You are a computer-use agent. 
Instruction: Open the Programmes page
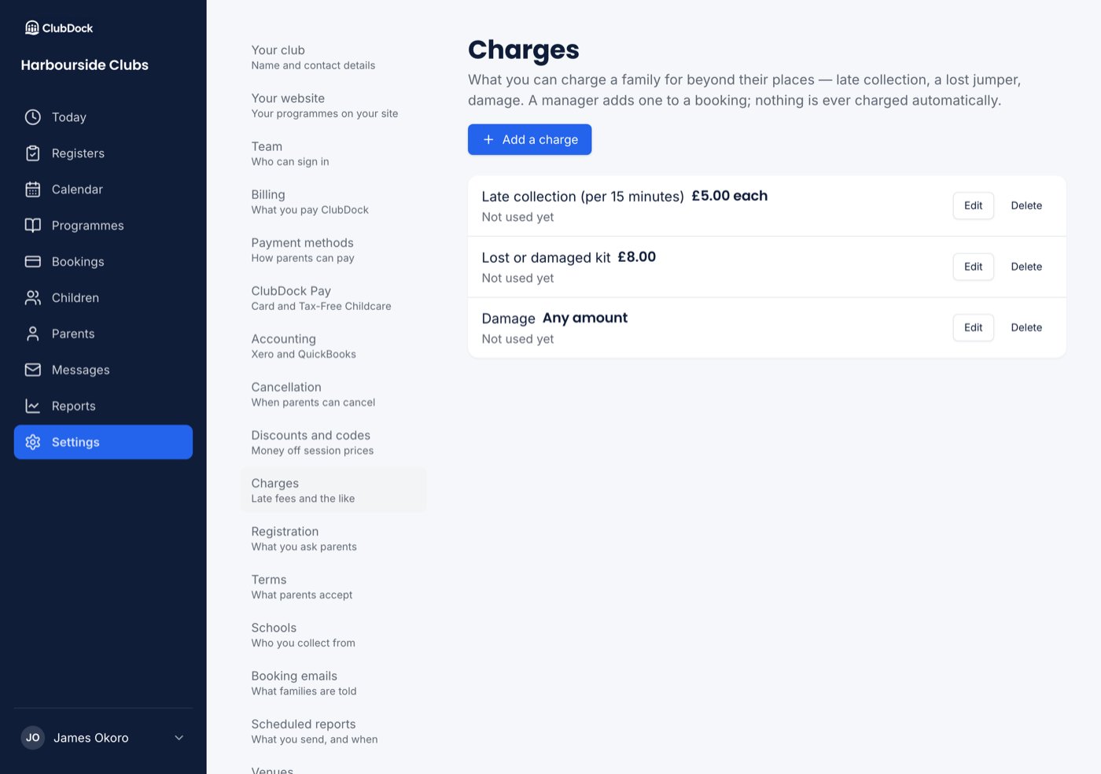click(103, 226)
